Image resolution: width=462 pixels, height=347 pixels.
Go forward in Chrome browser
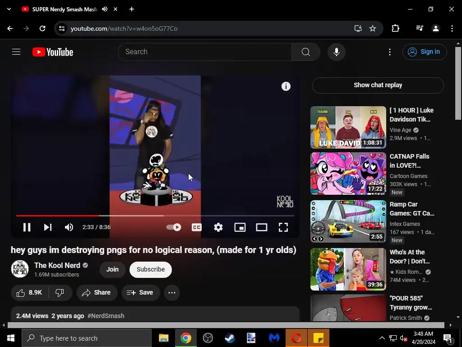pyautogui.click(x=26, y=28)
